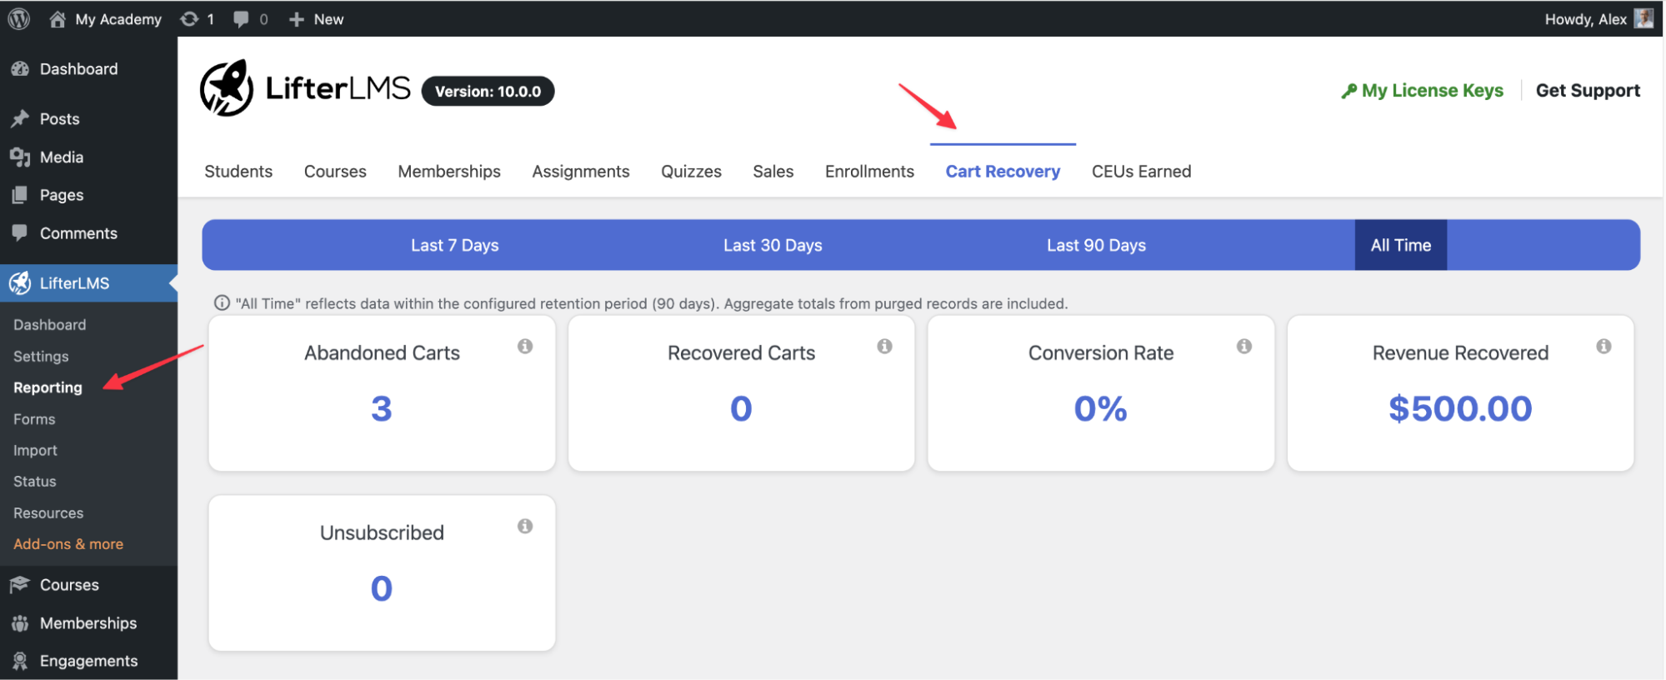Open Howdy, Alex account menu

(x=1586, y=19)
